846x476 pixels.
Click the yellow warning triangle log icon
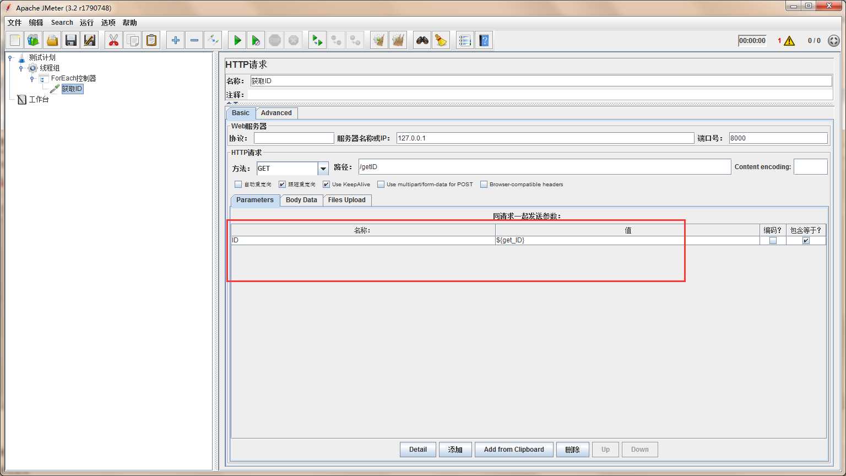(x=789, y=41)
